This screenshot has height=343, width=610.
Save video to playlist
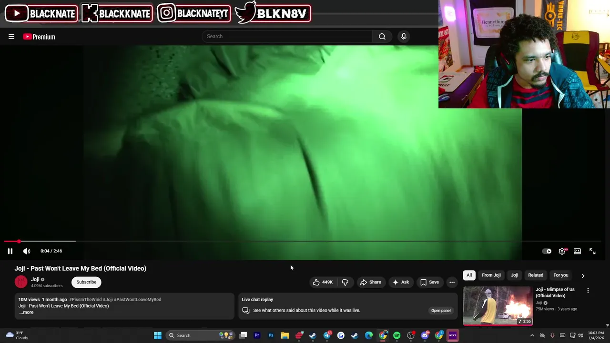point(429,282)
